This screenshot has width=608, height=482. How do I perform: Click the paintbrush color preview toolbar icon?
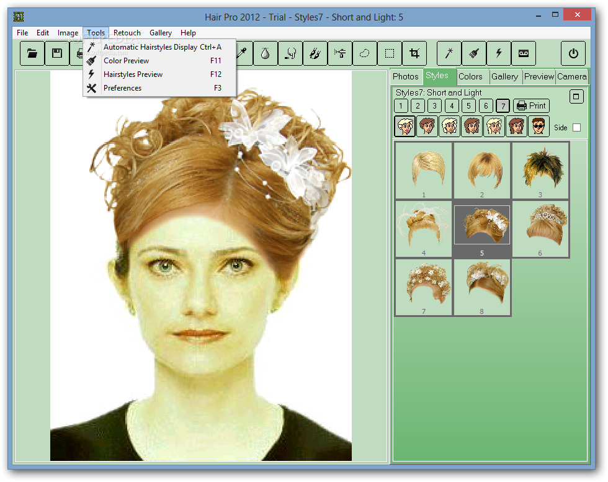474,53
